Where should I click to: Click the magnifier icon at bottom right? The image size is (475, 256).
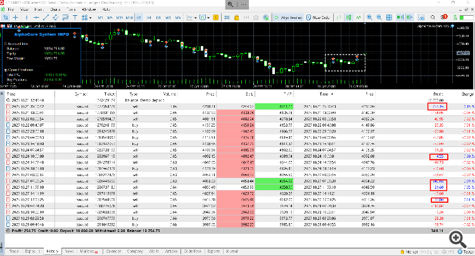pos(455,237)
